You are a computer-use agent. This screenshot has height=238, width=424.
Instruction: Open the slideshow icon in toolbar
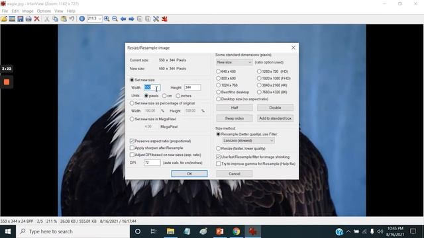(x=12, y=19)
